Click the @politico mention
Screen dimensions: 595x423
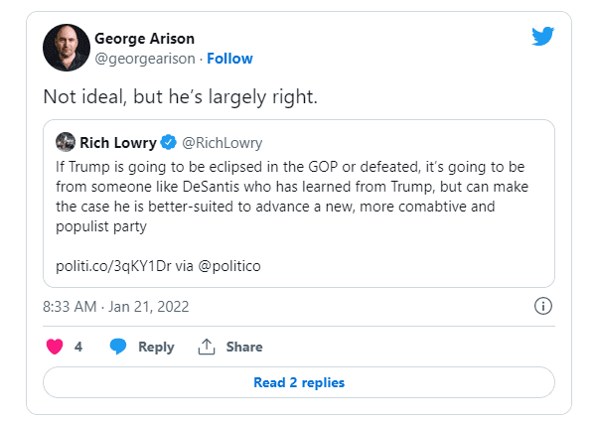click(x=229, y=266)
